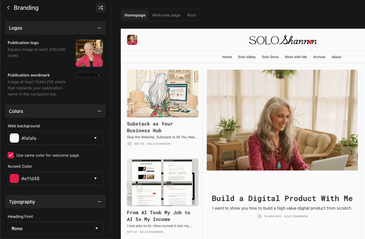Switch to the Post preview tab
The width and height of the screenshot is (365, 239).
pyautogui.click(x=192, y=15)
